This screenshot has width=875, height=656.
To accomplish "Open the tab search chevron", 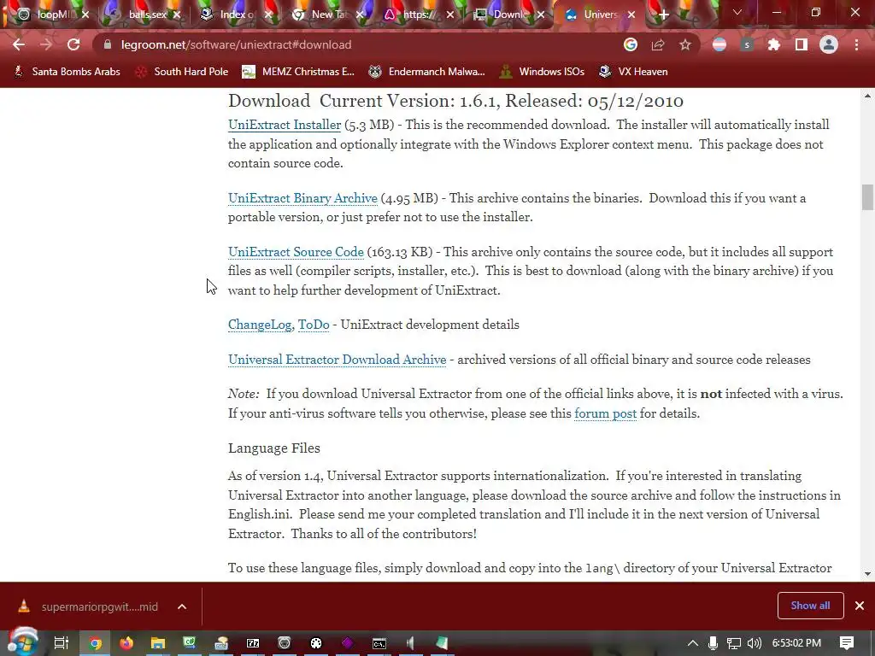I will click(737, 12).
